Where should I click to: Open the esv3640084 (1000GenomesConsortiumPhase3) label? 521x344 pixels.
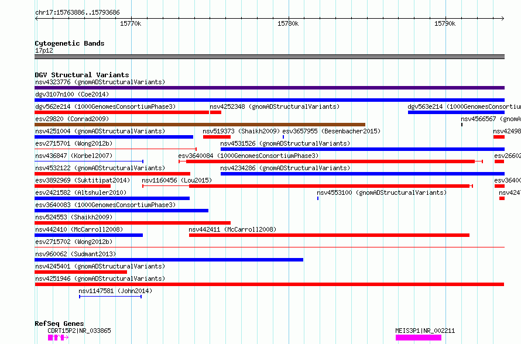[248, 156]
